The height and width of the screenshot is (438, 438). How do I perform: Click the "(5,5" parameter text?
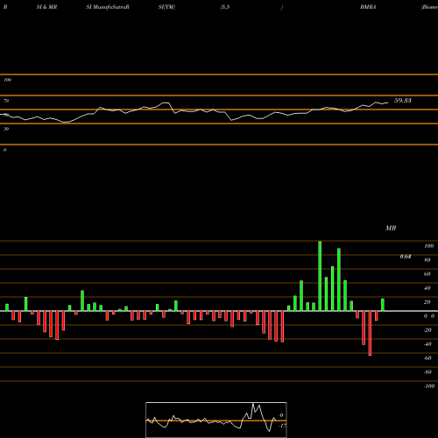point(225,7)
